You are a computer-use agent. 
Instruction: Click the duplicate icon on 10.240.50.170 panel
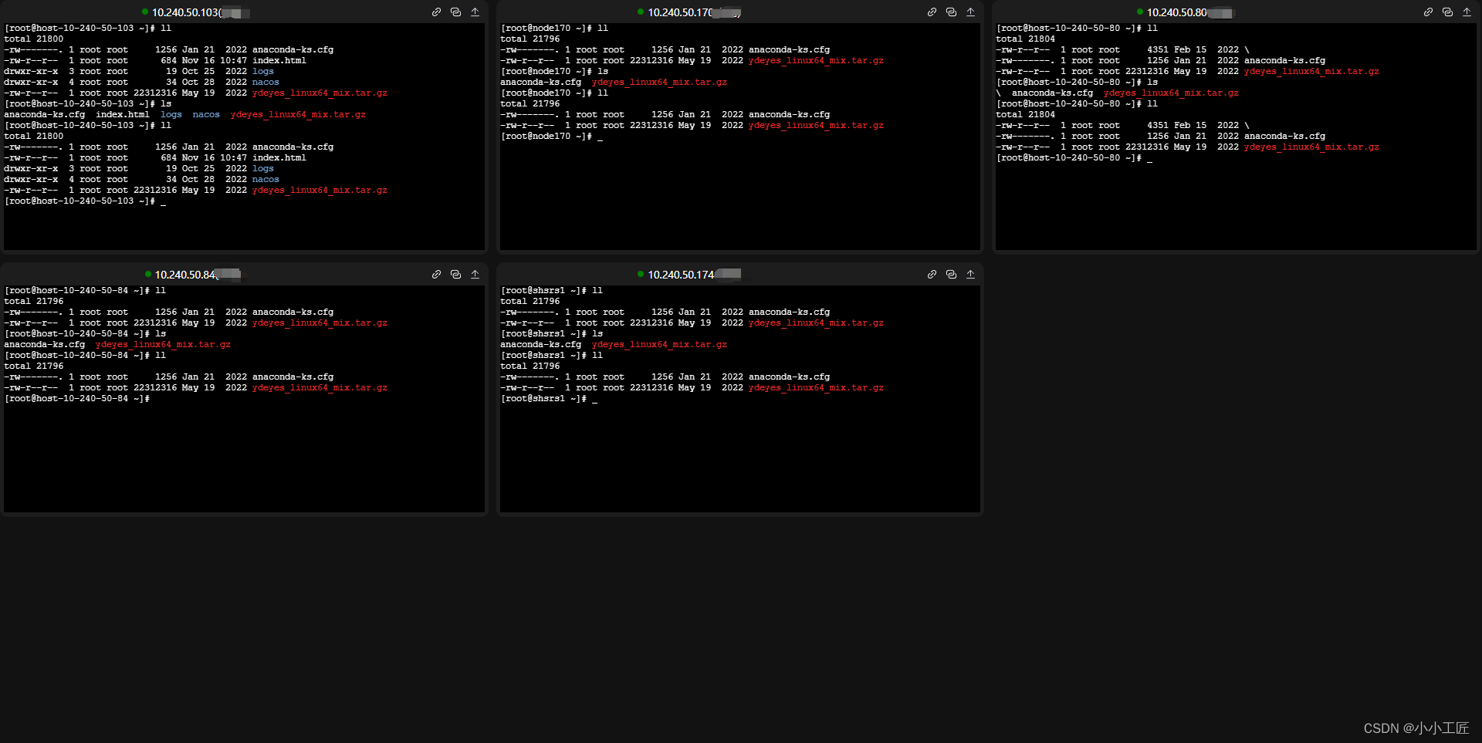pos(951,12)
